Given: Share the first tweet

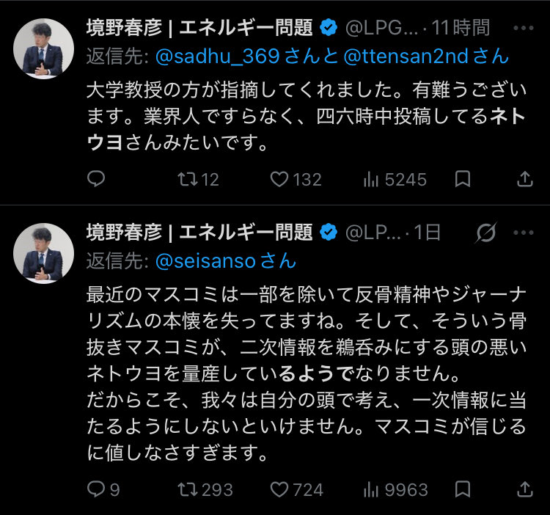Looking at the screenshot, I should coord(525,179).
